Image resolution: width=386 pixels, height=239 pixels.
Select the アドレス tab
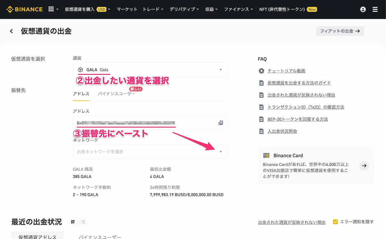pyautogui.click(x=81, y=94)
